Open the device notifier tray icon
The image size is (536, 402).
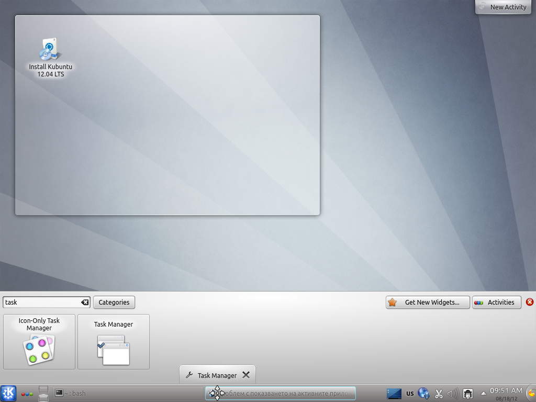coord(467,394)
